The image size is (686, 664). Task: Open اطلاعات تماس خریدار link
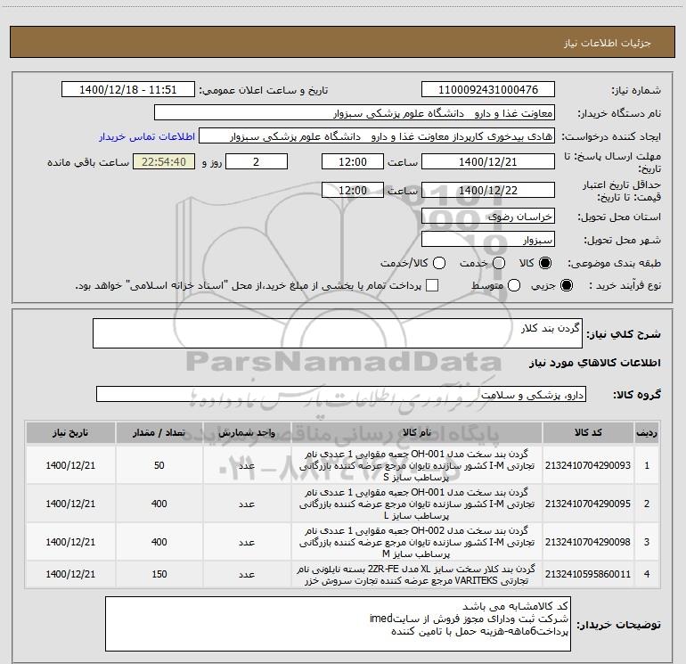click(147, 136)
